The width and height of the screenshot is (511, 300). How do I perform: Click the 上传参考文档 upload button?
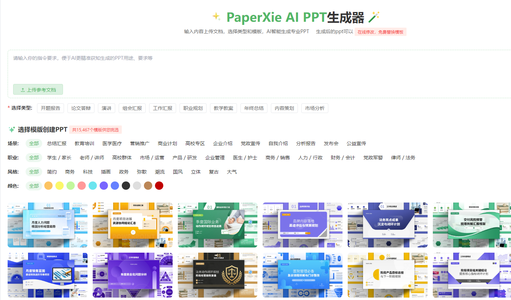(38, 90)
